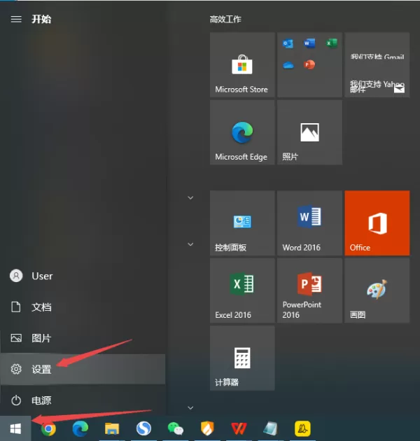Launch the Word 2016 tile
420x441 pixels.
point(309,223)
